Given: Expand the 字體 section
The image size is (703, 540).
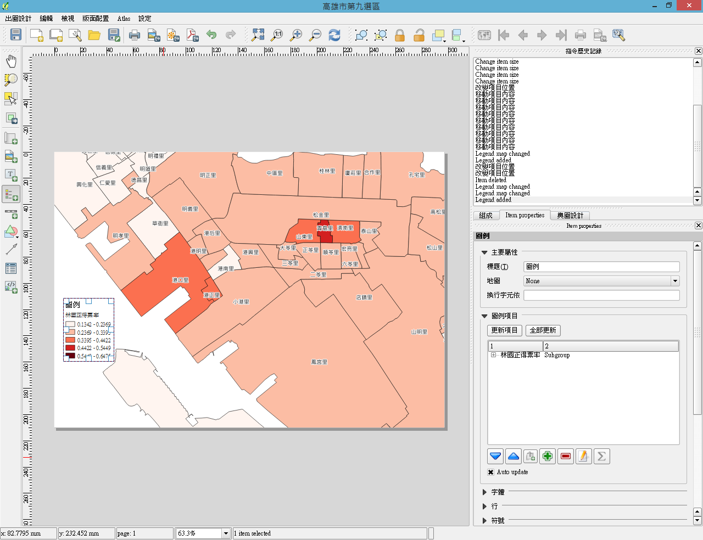Looking at the screenshot, I should (x=484, y=492).
